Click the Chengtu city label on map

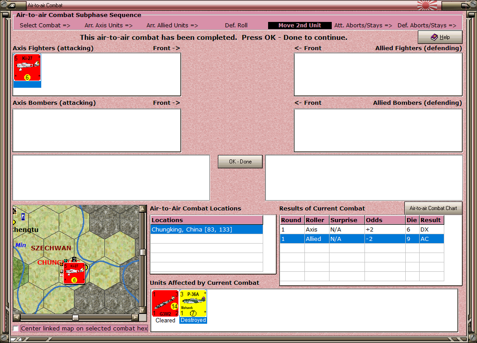pyautogui.click(x=26, y=230)
